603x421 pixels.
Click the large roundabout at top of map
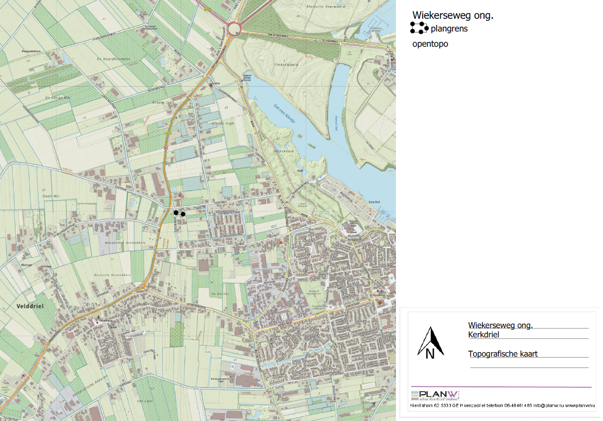[x=234, y=28]
